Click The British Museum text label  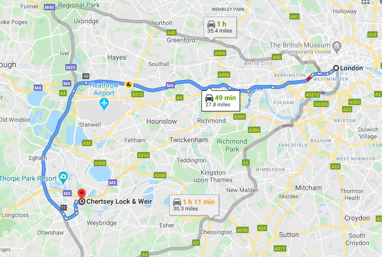pyautogui.click(x=300, y=45)
